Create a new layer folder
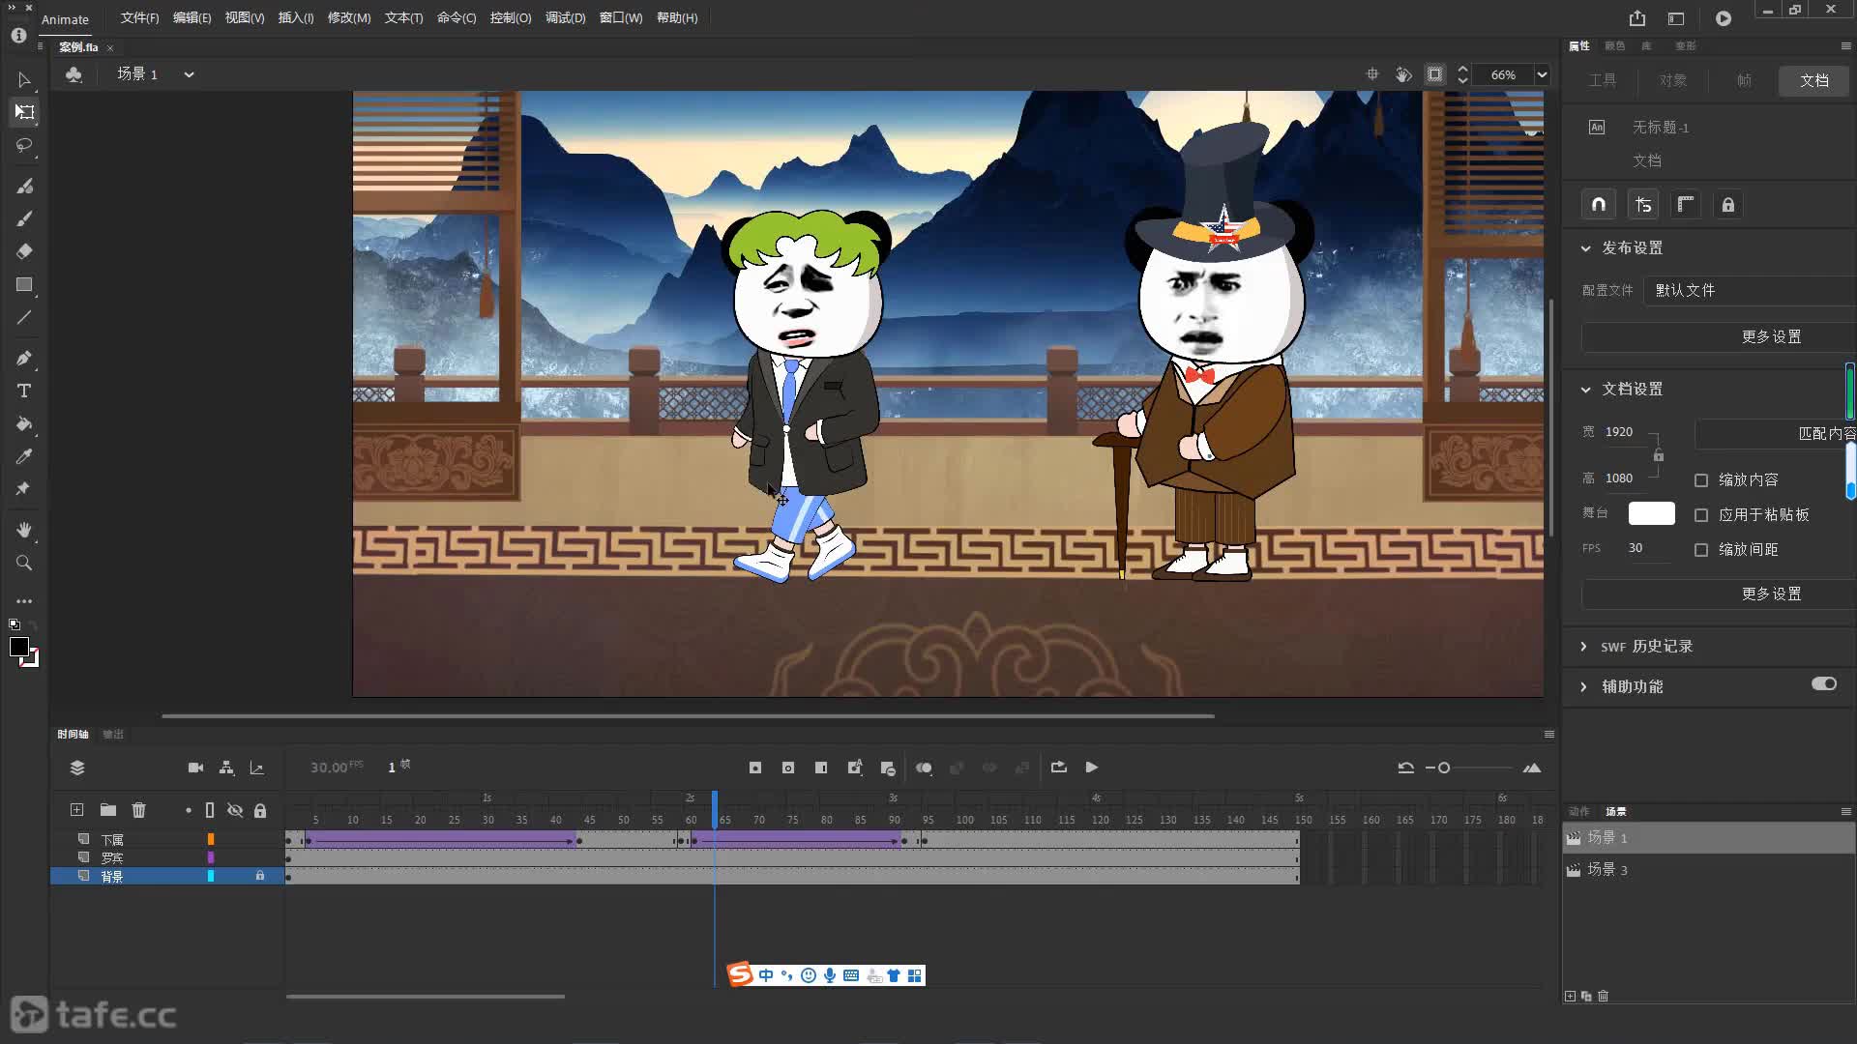This screenshot has height=1044, width=1857. tap(108, 810)
